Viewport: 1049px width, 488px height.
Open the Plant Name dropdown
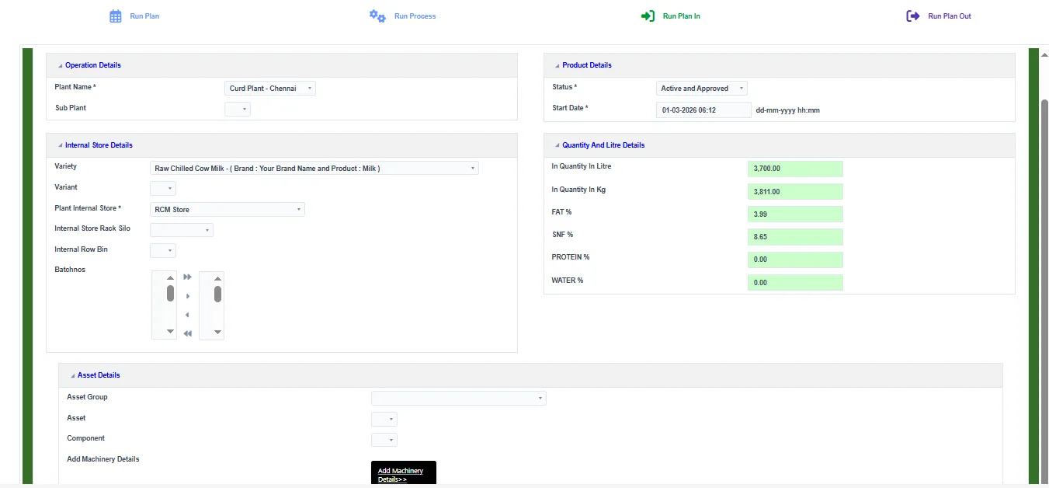(270, 89)
